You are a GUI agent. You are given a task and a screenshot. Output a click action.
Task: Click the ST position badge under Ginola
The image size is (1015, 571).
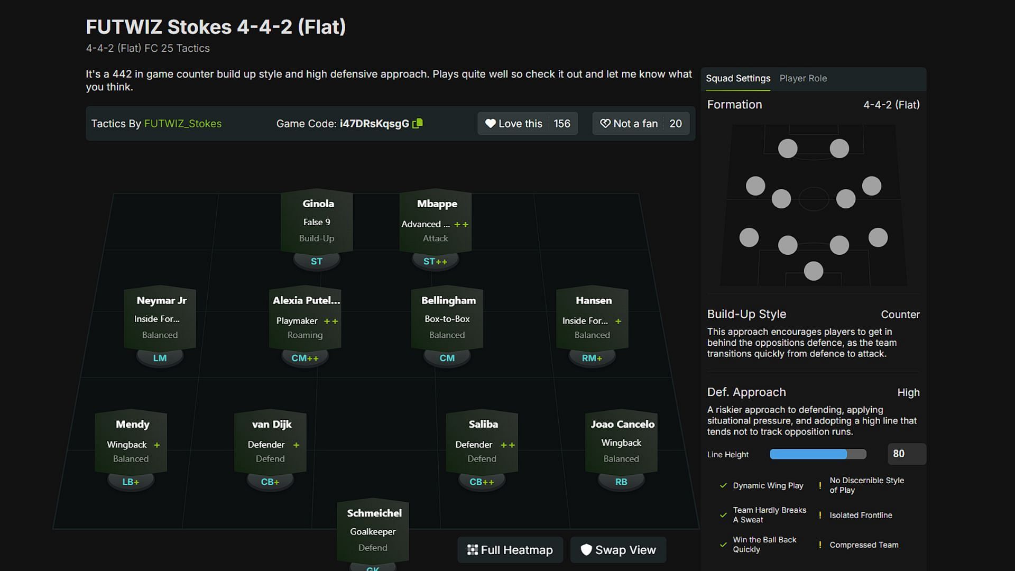point(317,261)
